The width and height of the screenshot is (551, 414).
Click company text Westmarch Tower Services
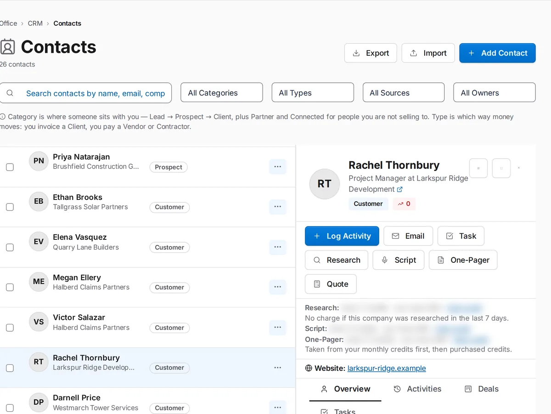click(x=96, y=408)
